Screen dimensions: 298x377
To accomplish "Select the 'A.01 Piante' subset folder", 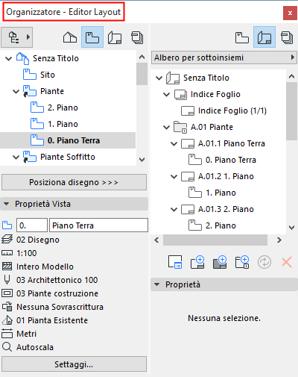I will tap(203, 127).
